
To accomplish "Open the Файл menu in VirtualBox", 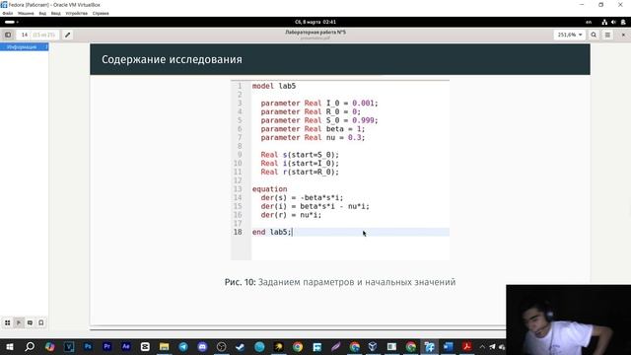I will [8, 13].
